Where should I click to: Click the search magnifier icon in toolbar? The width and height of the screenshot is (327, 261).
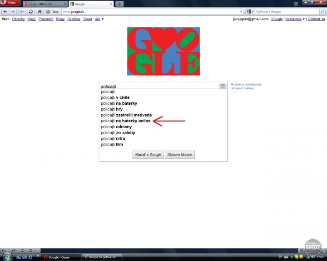point(322,12)
